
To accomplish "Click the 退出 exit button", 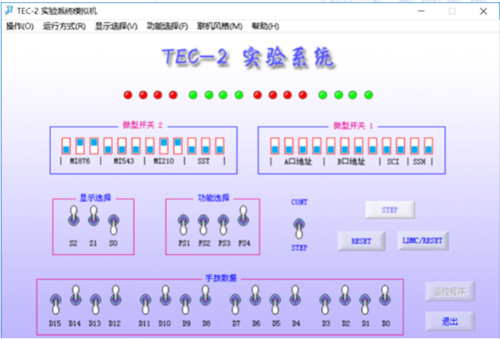I will point(450,322).
